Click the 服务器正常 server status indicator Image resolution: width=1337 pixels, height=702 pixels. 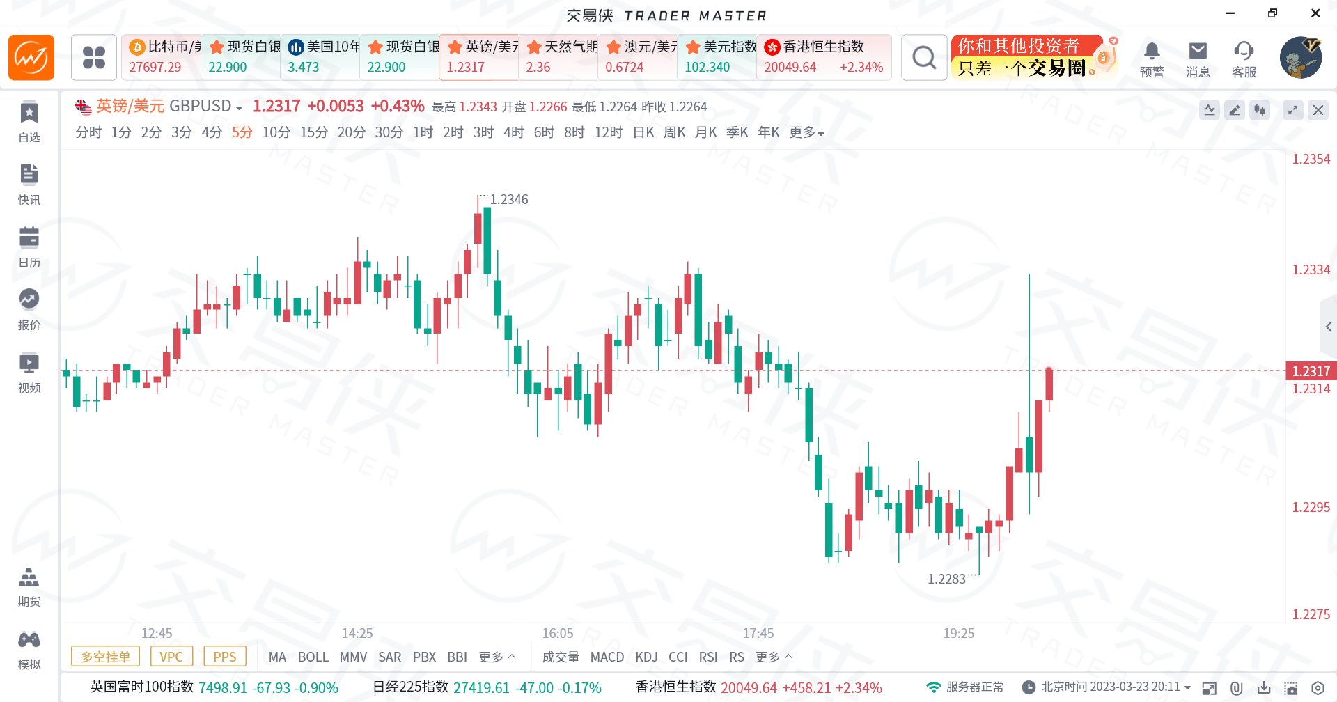click(x=965, y=687)
